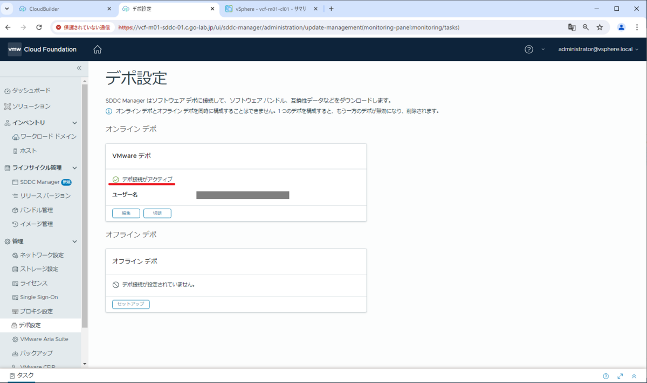This screenshot has height=383, width=647.
Task: Click the ユーザー名 label
Action: (x=125, y=195)
